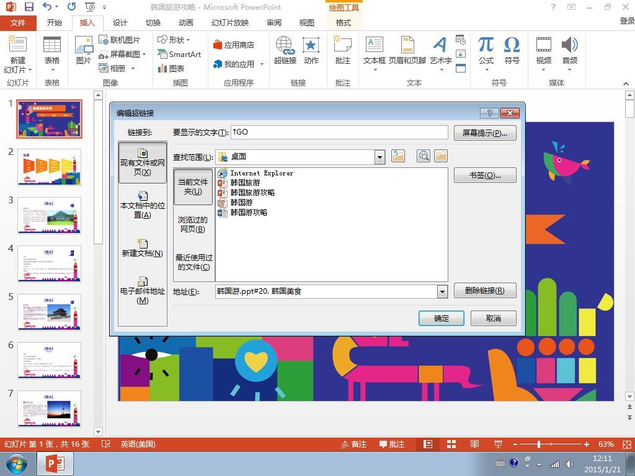Start Slide Show from status bar
Viewport: 635px width, 476px height.
(498, 444)
